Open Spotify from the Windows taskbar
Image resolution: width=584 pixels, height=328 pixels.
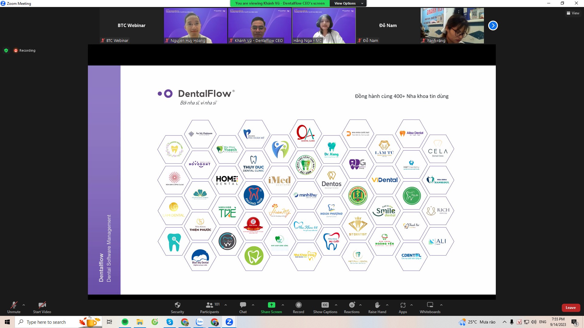125,322
